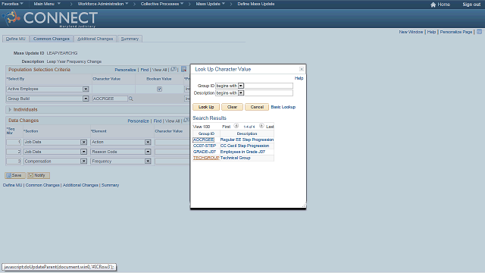Click the Cancel button in lookup dialog
485x273 pixels.
coord(257,107)
